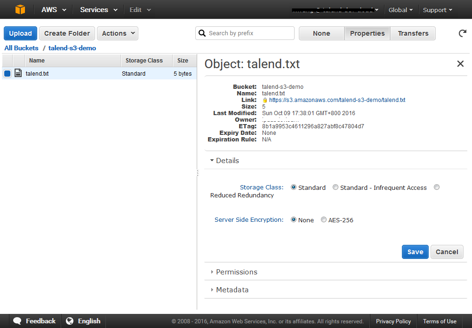Click the refresh icon in toolbar
The width and height of the screenshot is (472, 328).
coord(462,33)
